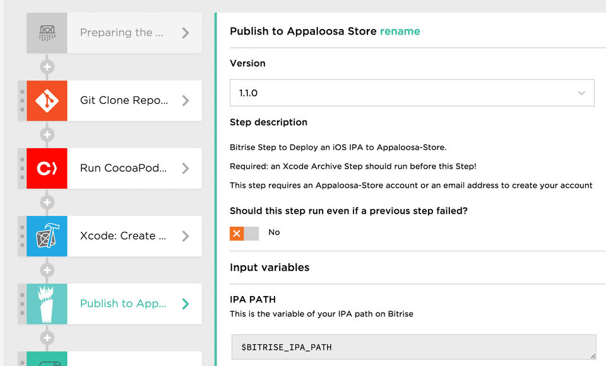The height and width of the screenshot is (366, 606).
Task: Click the rename link beside step title
Action: pos(400,31)
